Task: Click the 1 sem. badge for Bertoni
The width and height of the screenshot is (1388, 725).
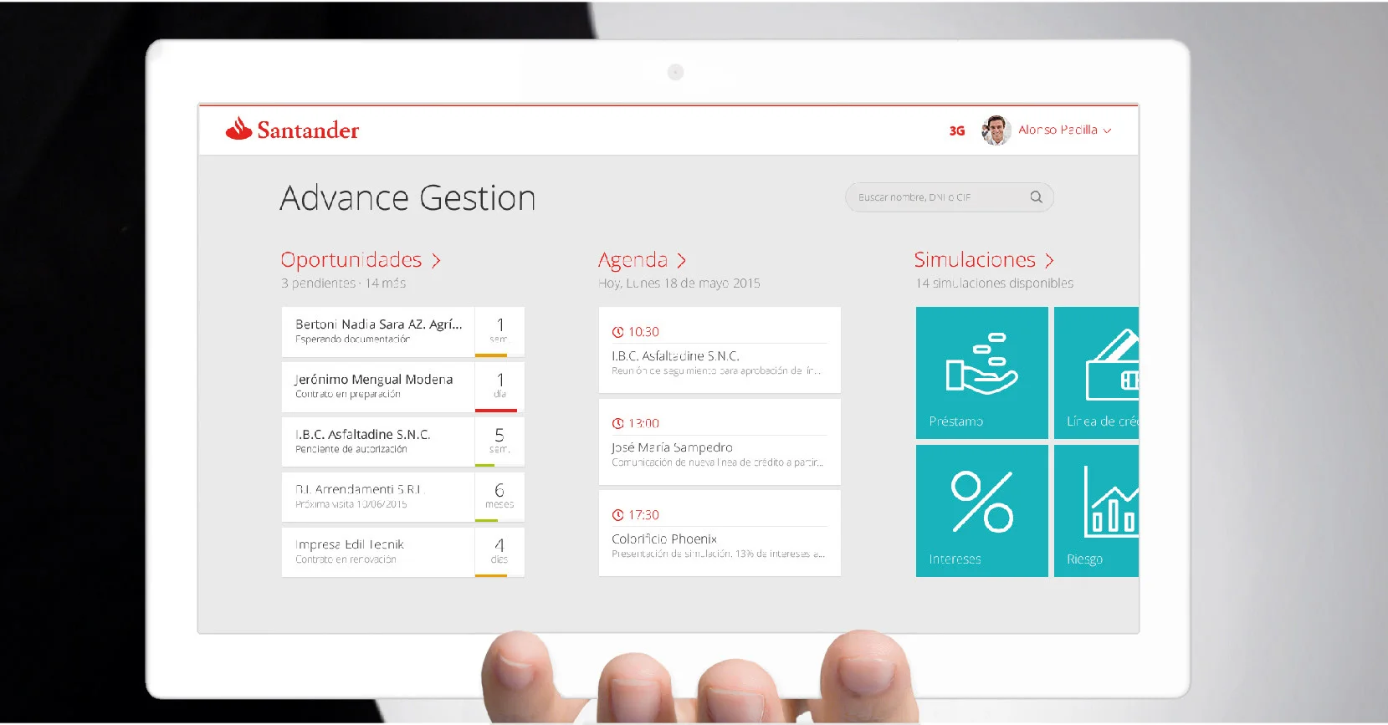Action: [499, 331]
